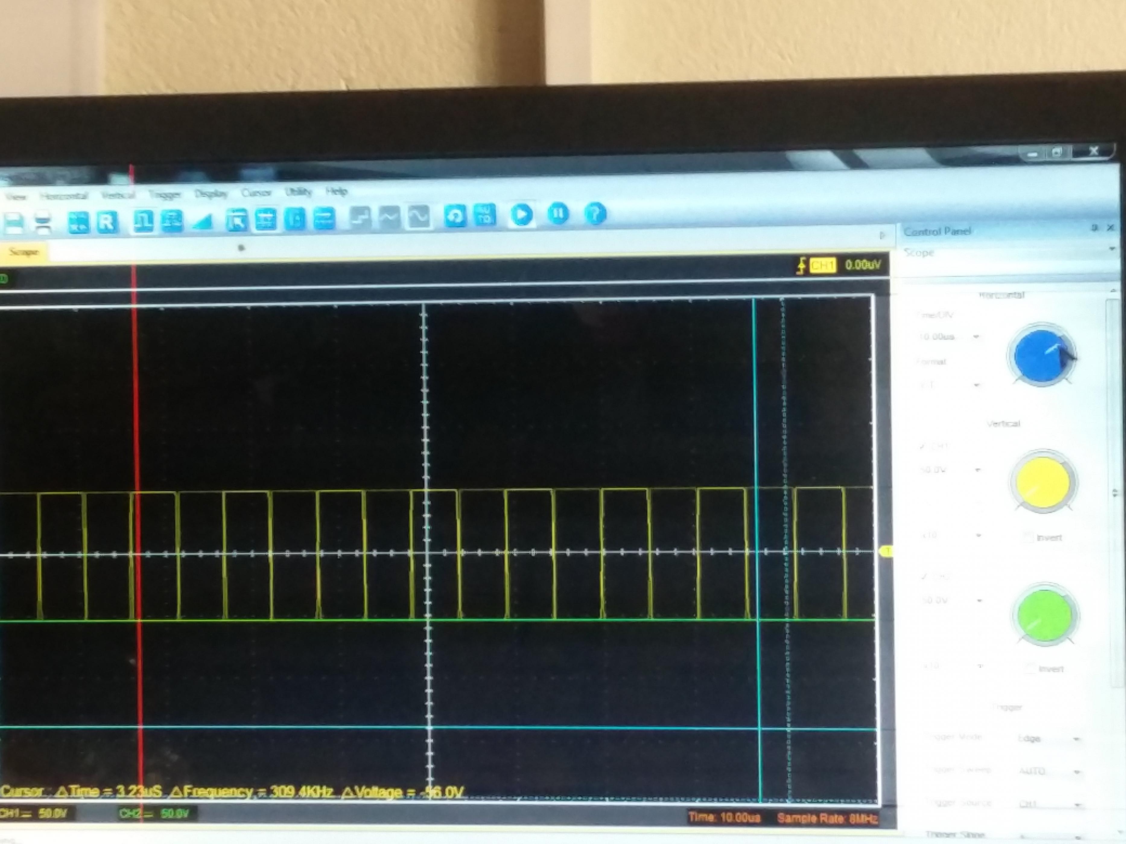Open the Help menu
Screen dimensions: 1126x844
tap(337, 191)
